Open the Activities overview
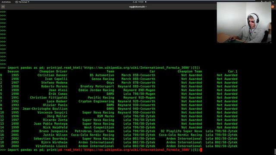The height and width of the screenshot is (155, 276). pos(6,2)
